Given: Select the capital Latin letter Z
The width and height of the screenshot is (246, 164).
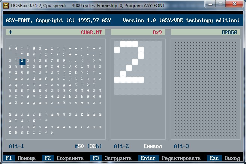Looking at the screenshot, I should click(70, 73).
